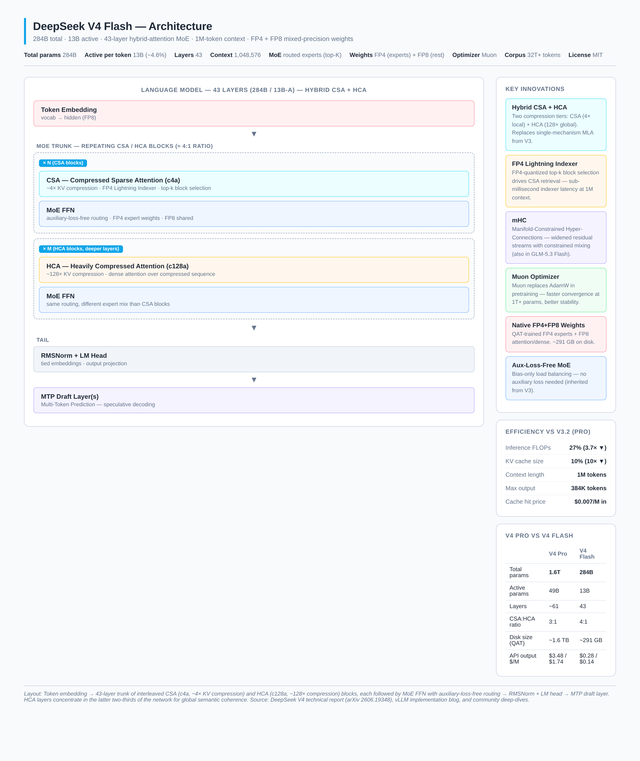Click the Token Embedding block
Viewport: 640px width, 761px height.
pos(253,113)
